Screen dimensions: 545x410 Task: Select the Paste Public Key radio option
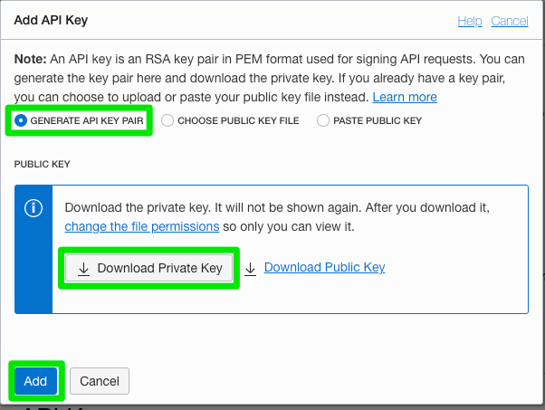coord(323,120)
